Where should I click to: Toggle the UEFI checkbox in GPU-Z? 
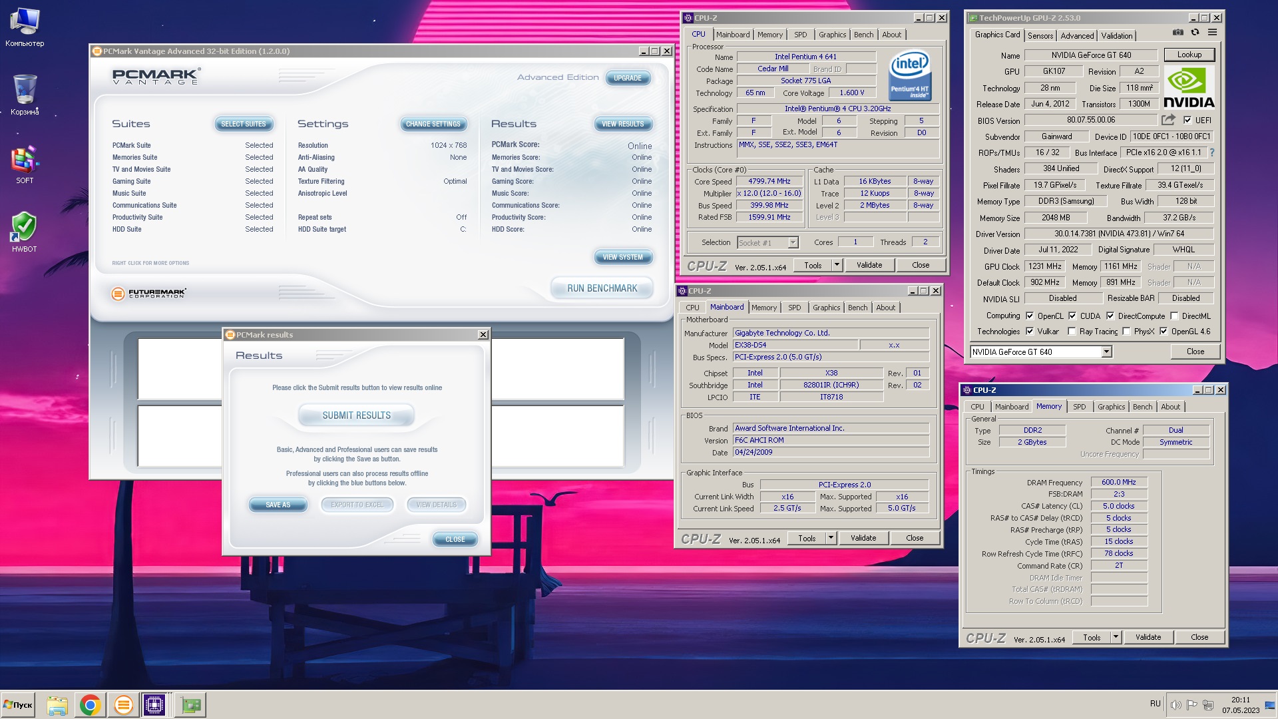(1187, 120)
